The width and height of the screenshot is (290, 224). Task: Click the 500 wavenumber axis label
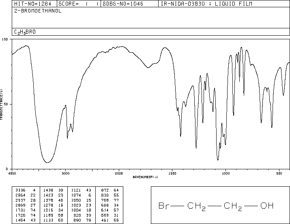click(279, 173)
